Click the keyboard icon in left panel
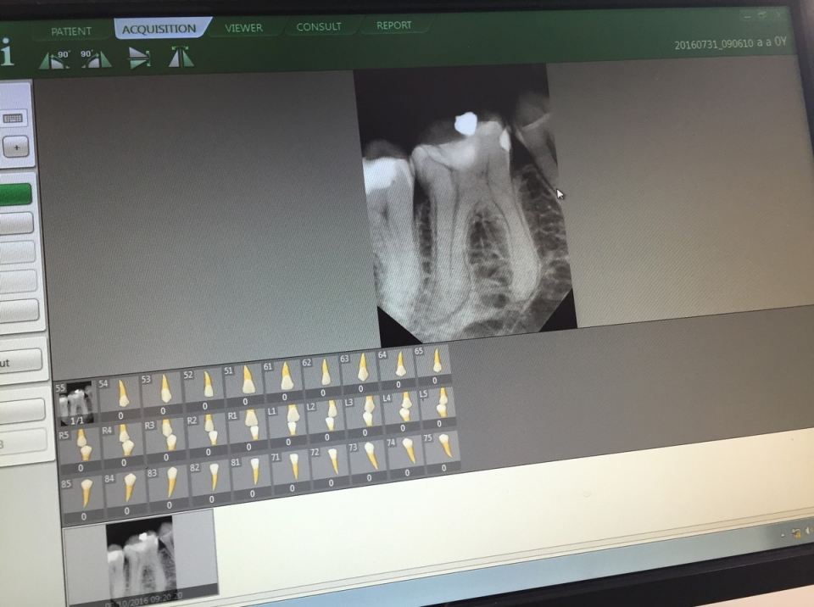This screenshot has width=814, height=607. 13,119
